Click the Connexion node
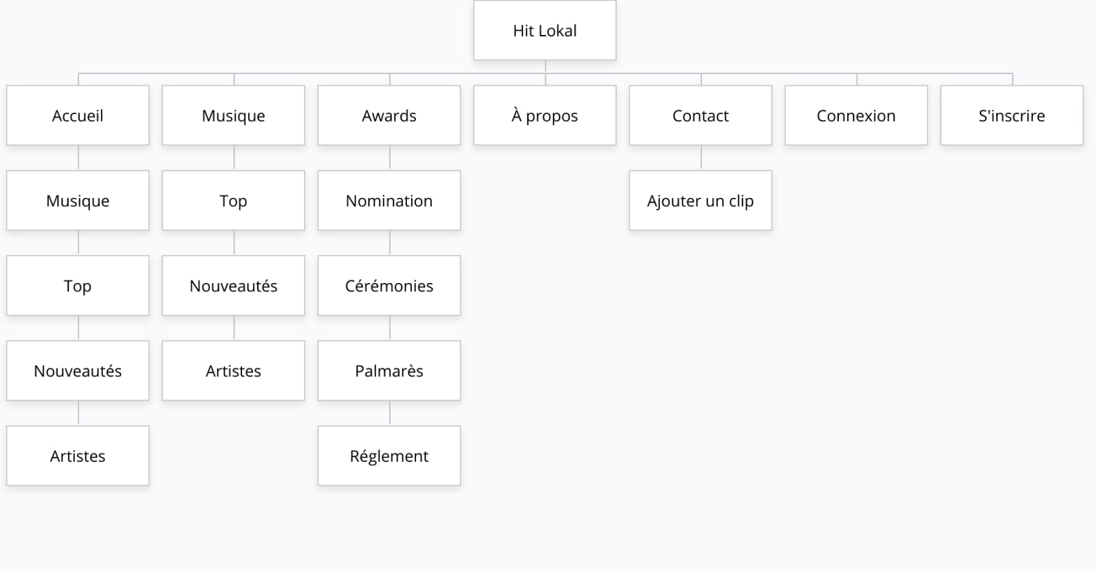The width and height of the screenshot is (1096, 571). (856, 115)
